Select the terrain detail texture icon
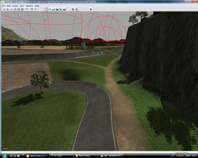Image resolution: width=198 pixels, height=158 pixels. pyautogui.click(x=64, y=9)
